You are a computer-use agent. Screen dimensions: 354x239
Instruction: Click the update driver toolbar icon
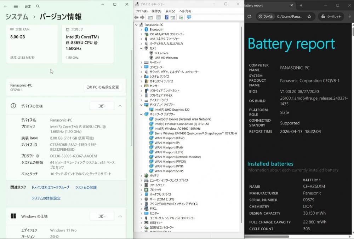click(x=181, y=17)
